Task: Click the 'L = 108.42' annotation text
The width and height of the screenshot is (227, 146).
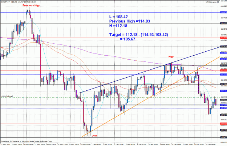Action: point(118,17)
